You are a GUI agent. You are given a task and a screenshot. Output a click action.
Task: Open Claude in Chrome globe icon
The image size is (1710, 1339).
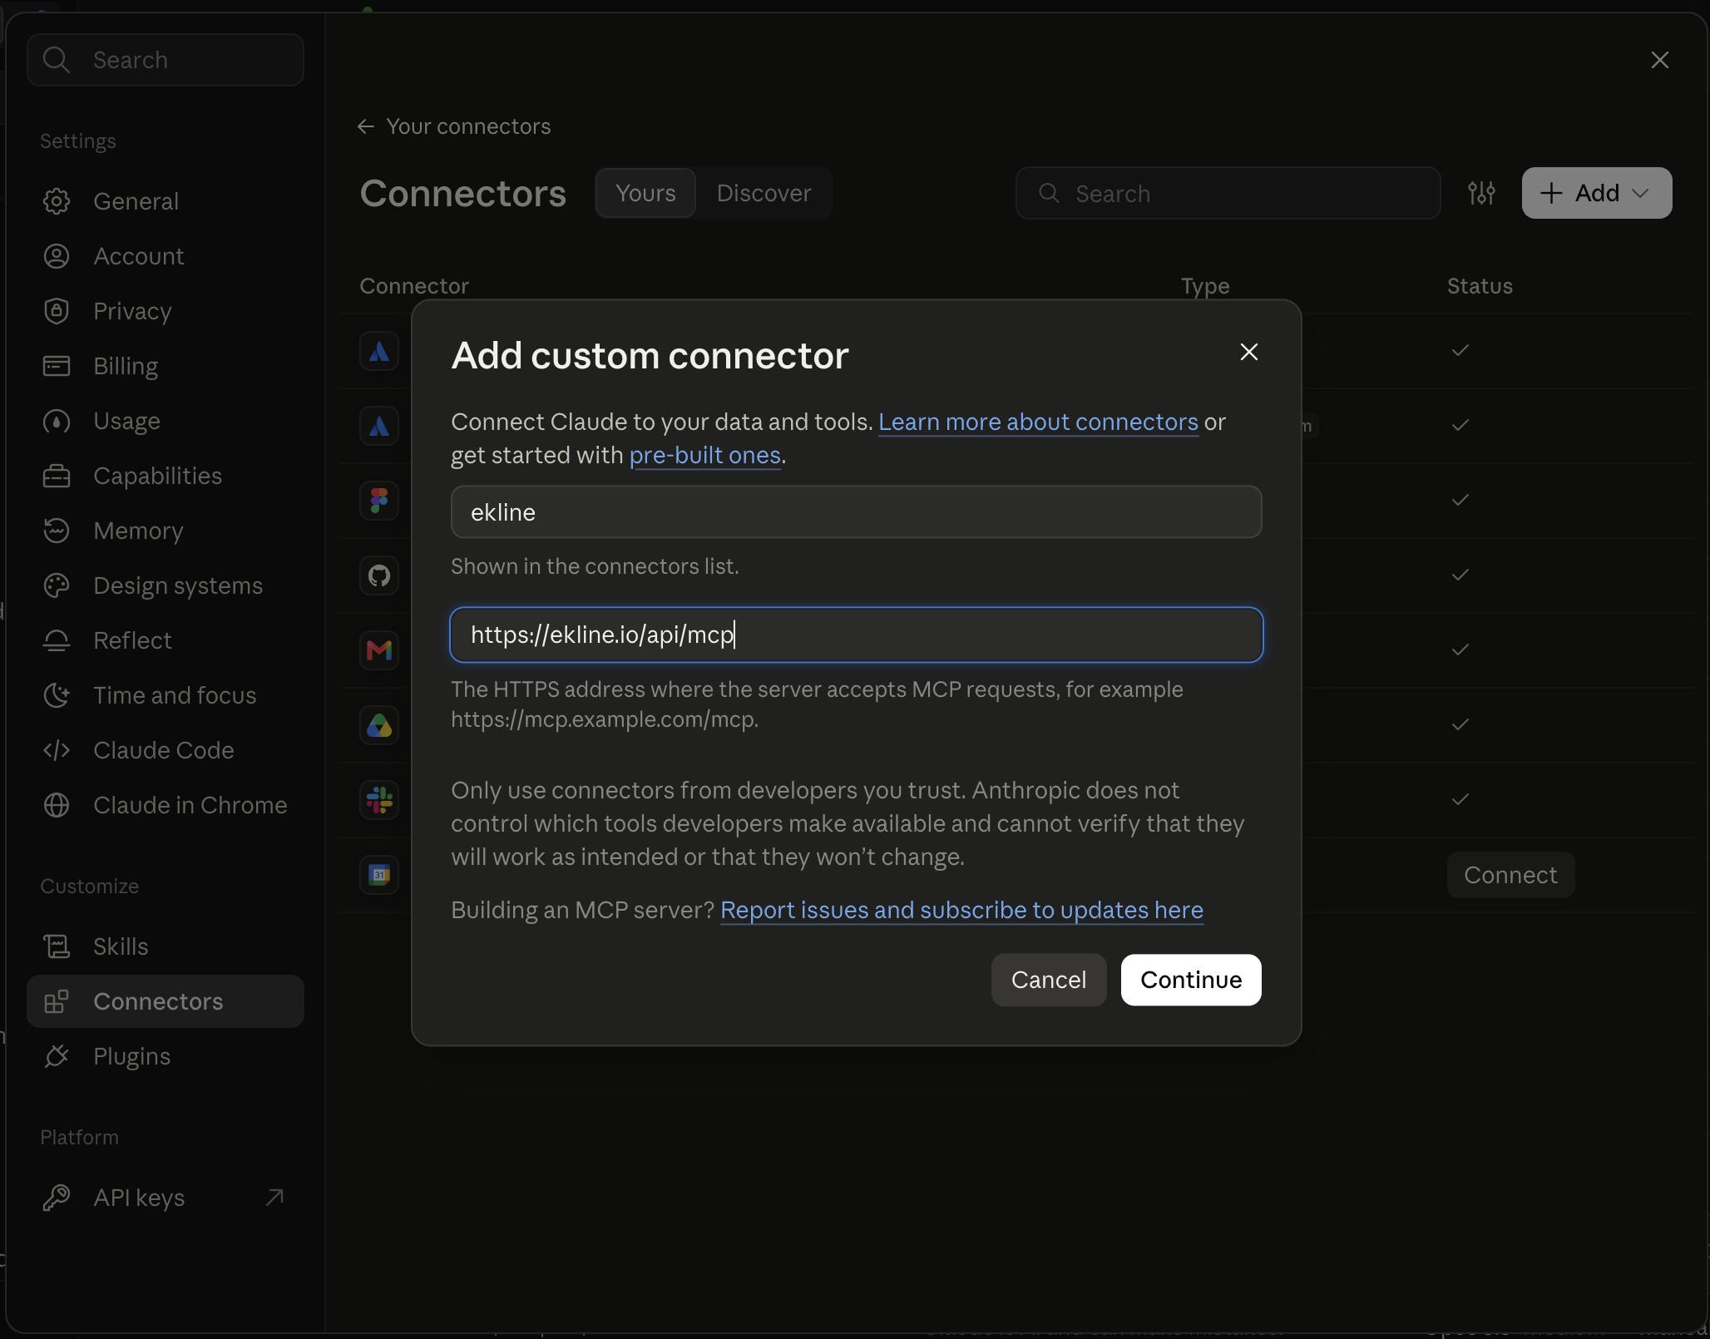(57, 805)
